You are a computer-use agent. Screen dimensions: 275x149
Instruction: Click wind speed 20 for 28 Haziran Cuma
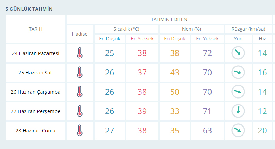point(263,131)
